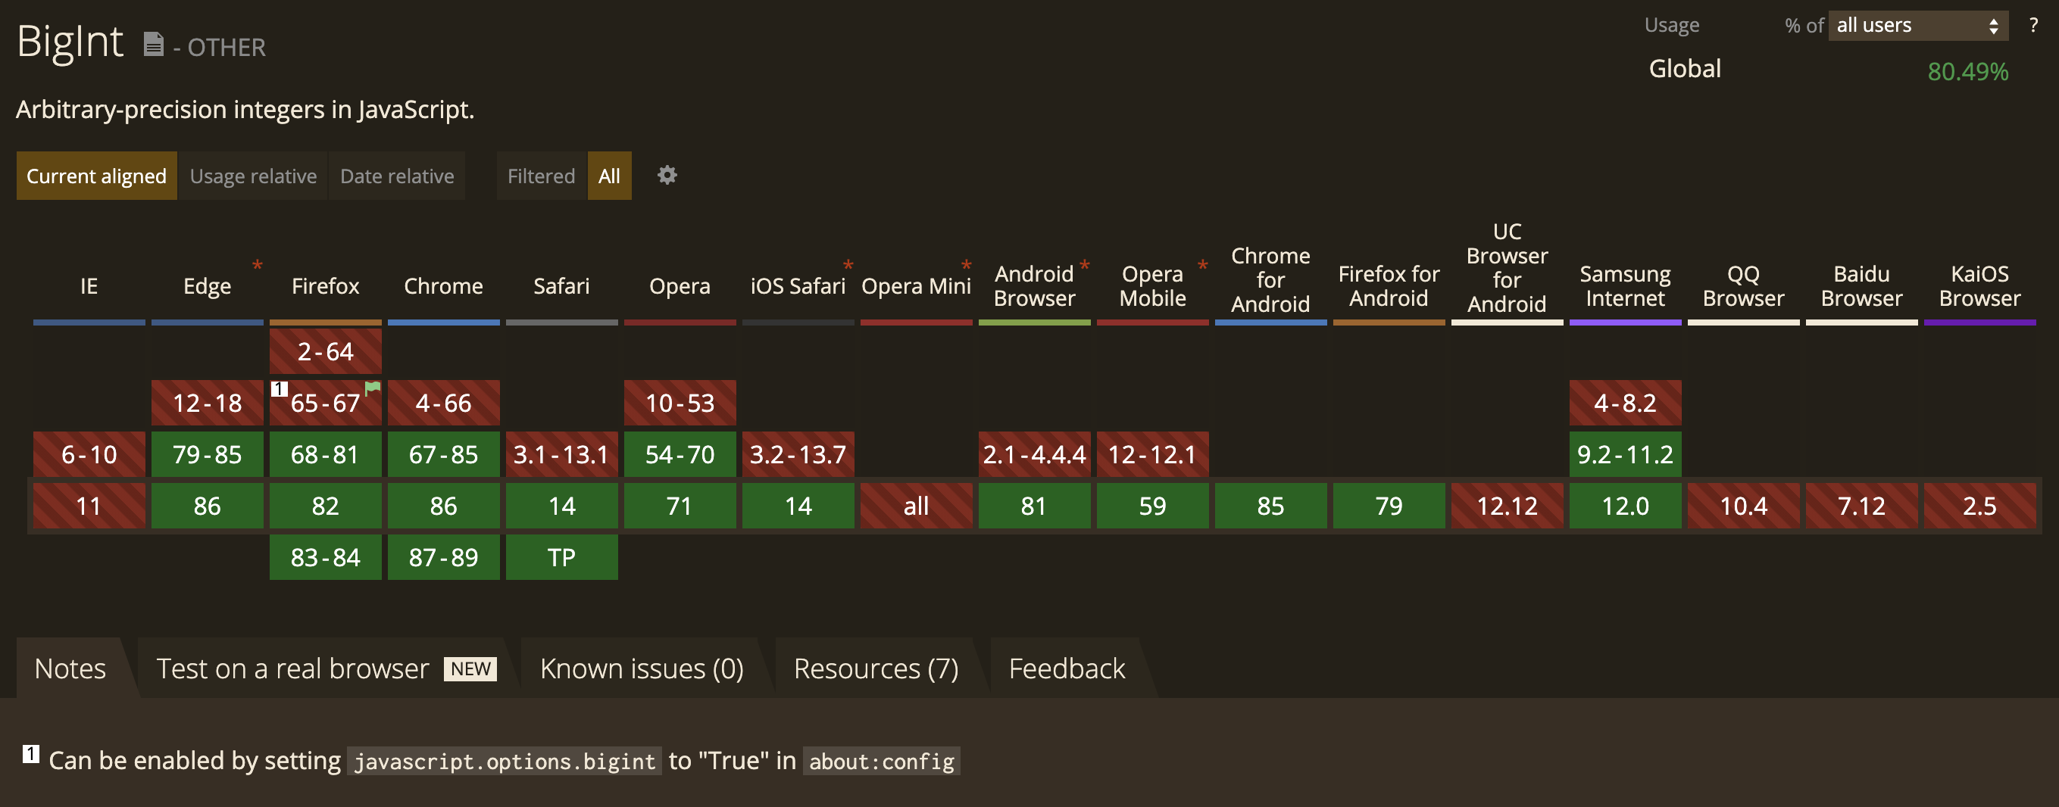Select the Current aligned view
Screen dimensions: 2059x807
click(x=97, y=176)
